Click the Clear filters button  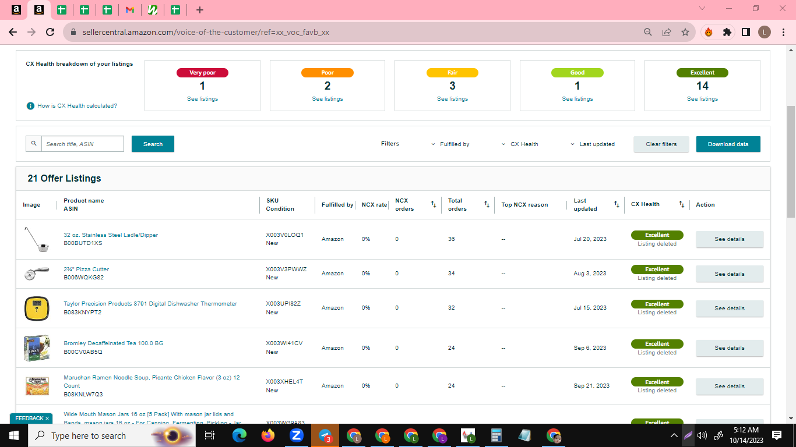click(x=661, y=144)
